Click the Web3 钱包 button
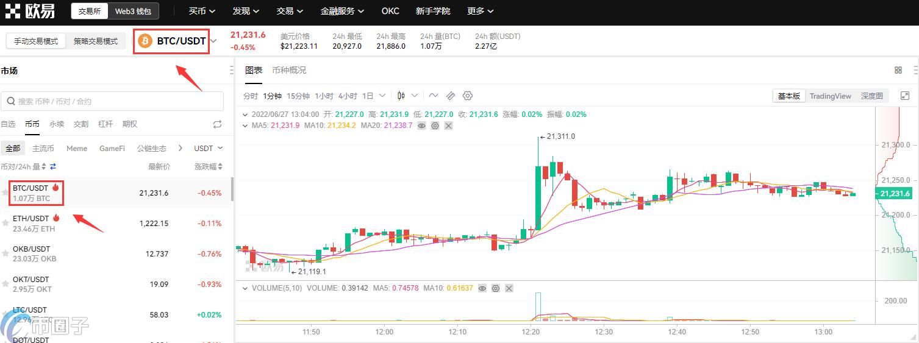The height and width of the screenshot is (343, 919). coord(134,11)
